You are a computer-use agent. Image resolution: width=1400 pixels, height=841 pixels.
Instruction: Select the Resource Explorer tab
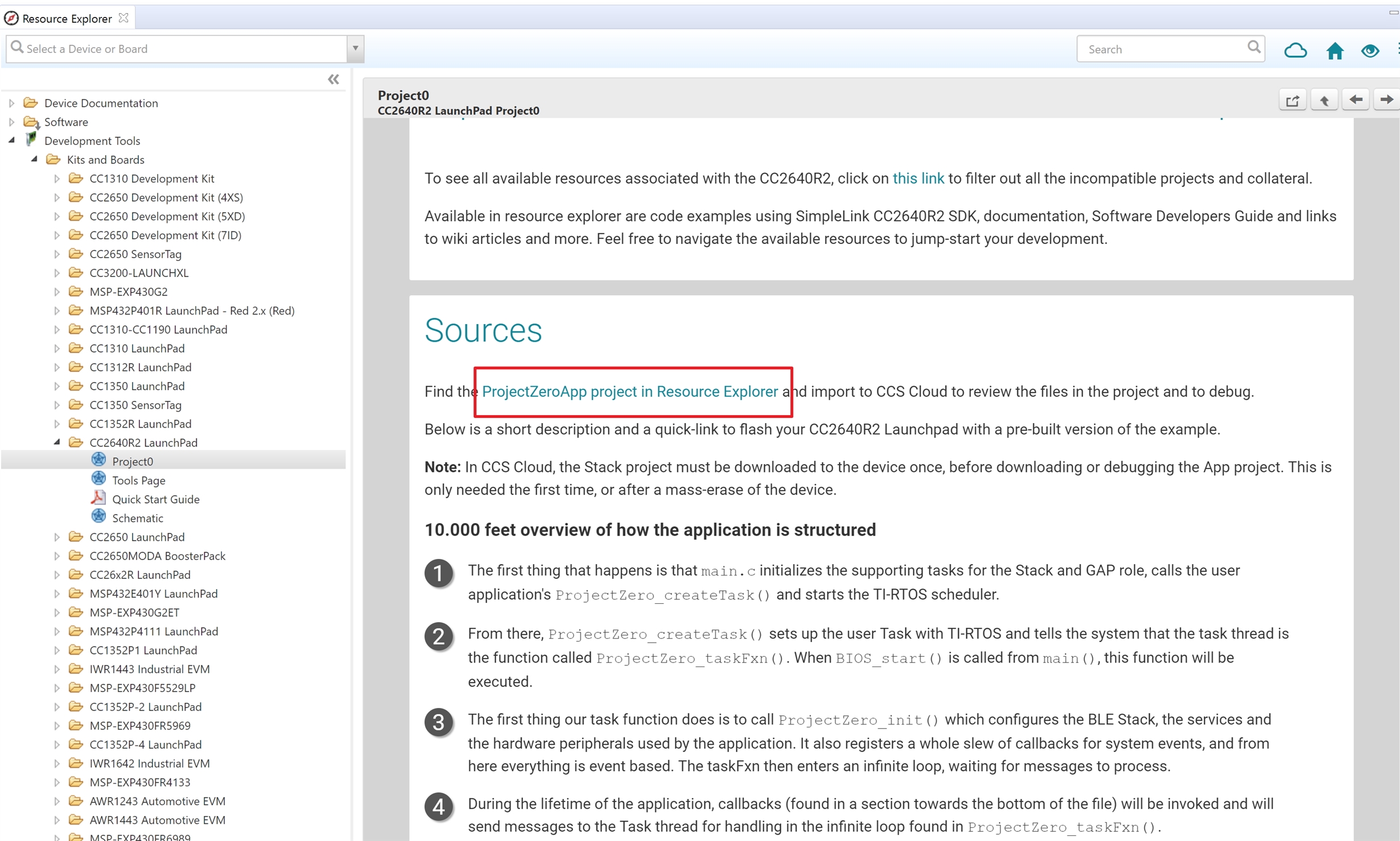[x=67, y=18]
